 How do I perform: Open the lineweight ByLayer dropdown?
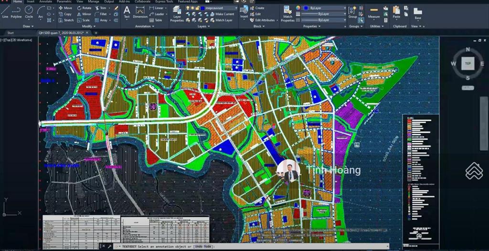point(345,14)
